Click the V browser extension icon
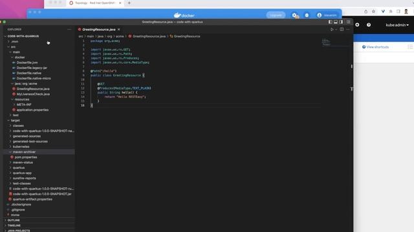The width and height of the screenshot is (414, 232). [x=383, y=12]
